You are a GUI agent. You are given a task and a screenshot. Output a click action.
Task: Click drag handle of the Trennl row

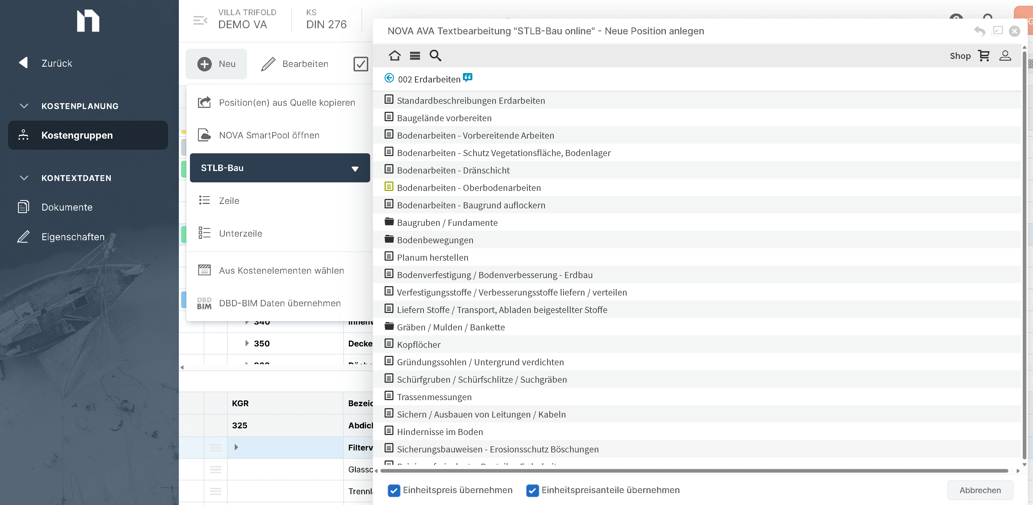click(216, 491)
